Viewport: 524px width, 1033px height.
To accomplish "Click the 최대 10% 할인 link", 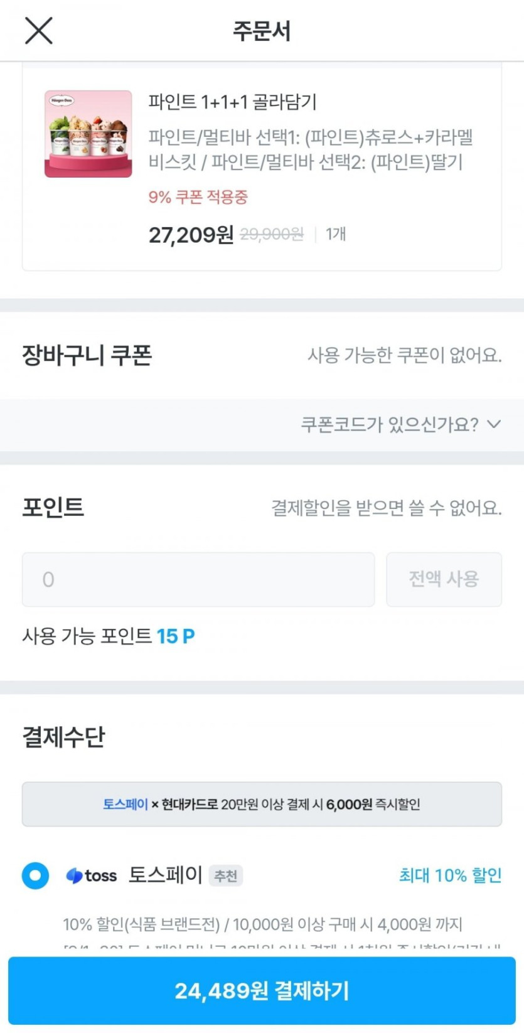I will tap(450, 875).
